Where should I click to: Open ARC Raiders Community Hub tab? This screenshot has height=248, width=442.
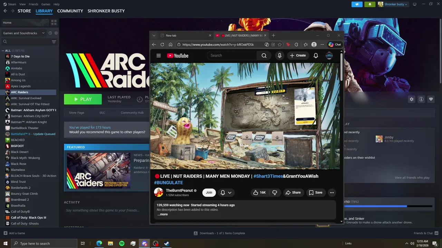132,113
